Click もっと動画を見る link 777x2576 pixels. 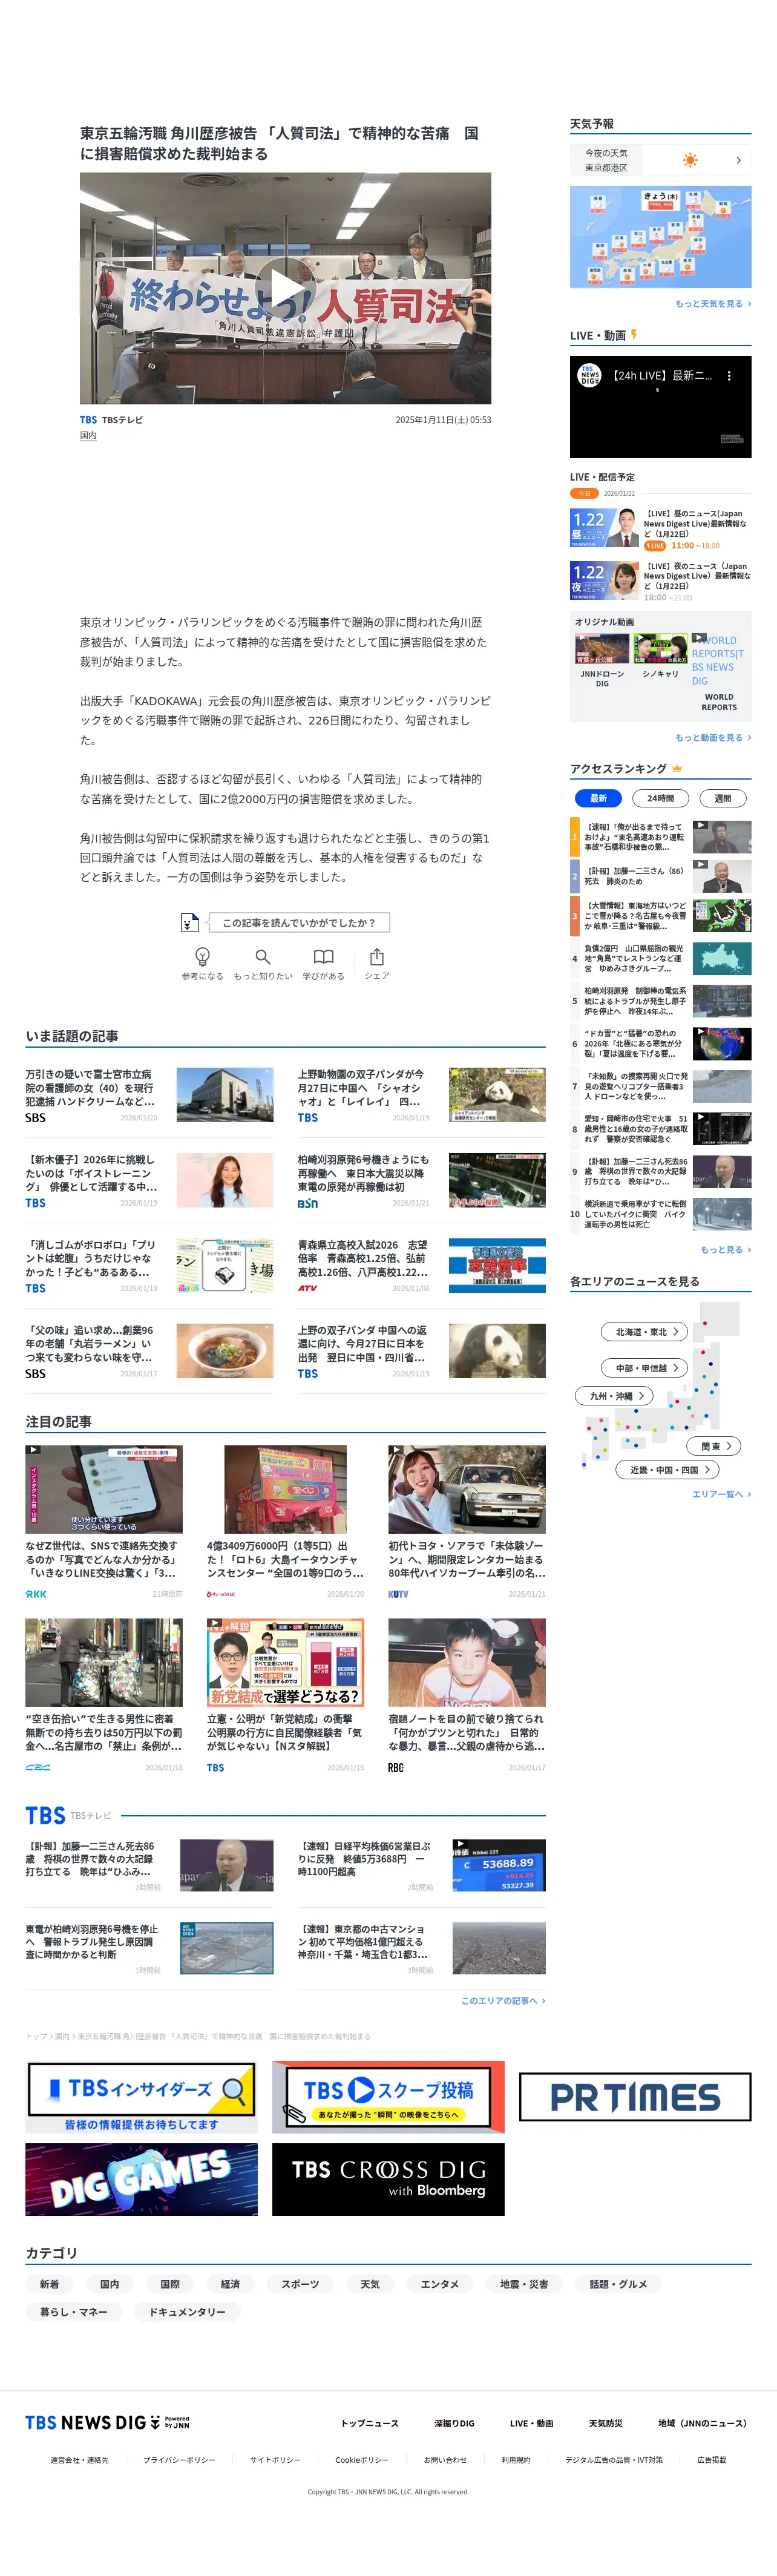click(712, 738)
